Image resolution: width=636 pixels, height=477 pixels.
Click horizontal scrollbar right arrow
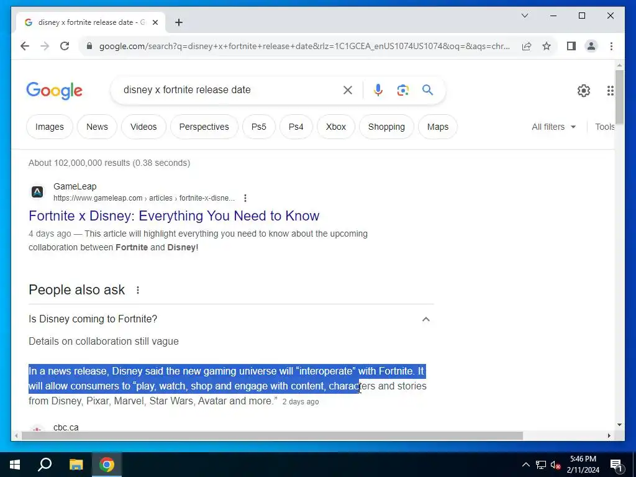point(609,435)
